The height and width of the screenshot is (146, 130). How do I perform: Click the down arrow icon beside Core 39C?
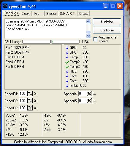[x=67, y=81]
